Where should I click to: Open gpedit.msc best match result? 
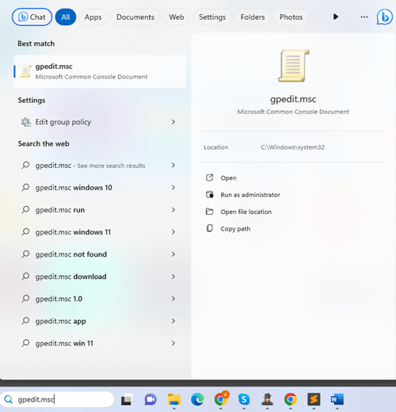pyautogui.click(x=100, y=71)
